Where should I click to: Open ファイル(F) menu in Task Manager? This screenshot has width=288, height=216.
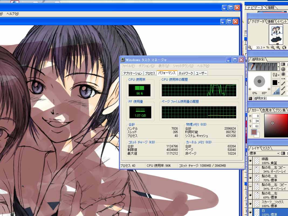pos(128,66)
